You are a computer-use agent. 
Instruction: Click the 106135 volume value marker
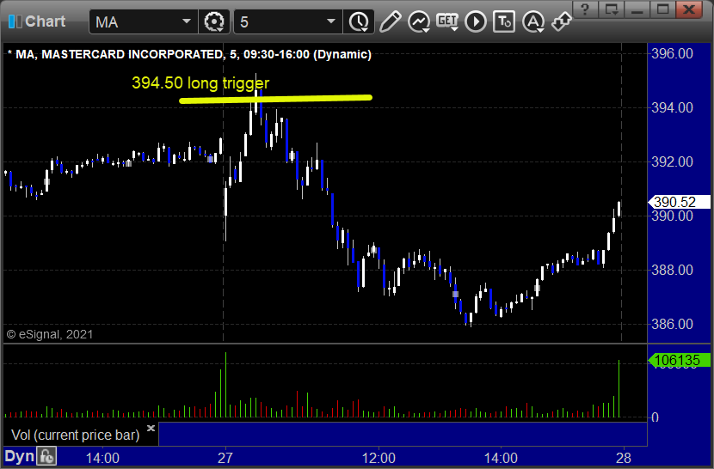[x=679, y=360]
